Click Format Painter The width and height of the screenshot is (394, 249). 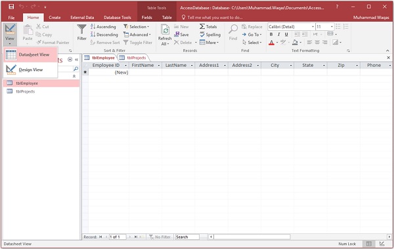click(x=53, y=43)
